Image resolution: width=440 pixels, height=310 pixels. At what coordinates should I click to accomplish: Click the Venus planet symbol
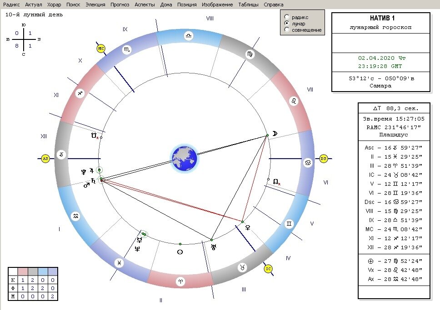(x=248, y=228)
